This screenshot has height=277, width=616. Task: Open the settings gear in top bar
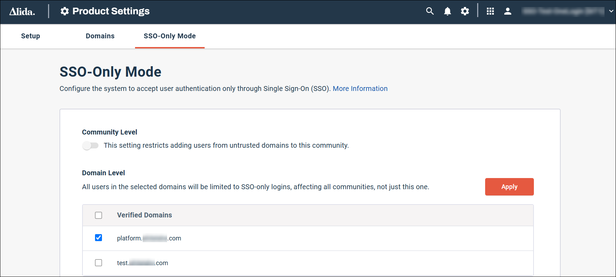point(465,11)
